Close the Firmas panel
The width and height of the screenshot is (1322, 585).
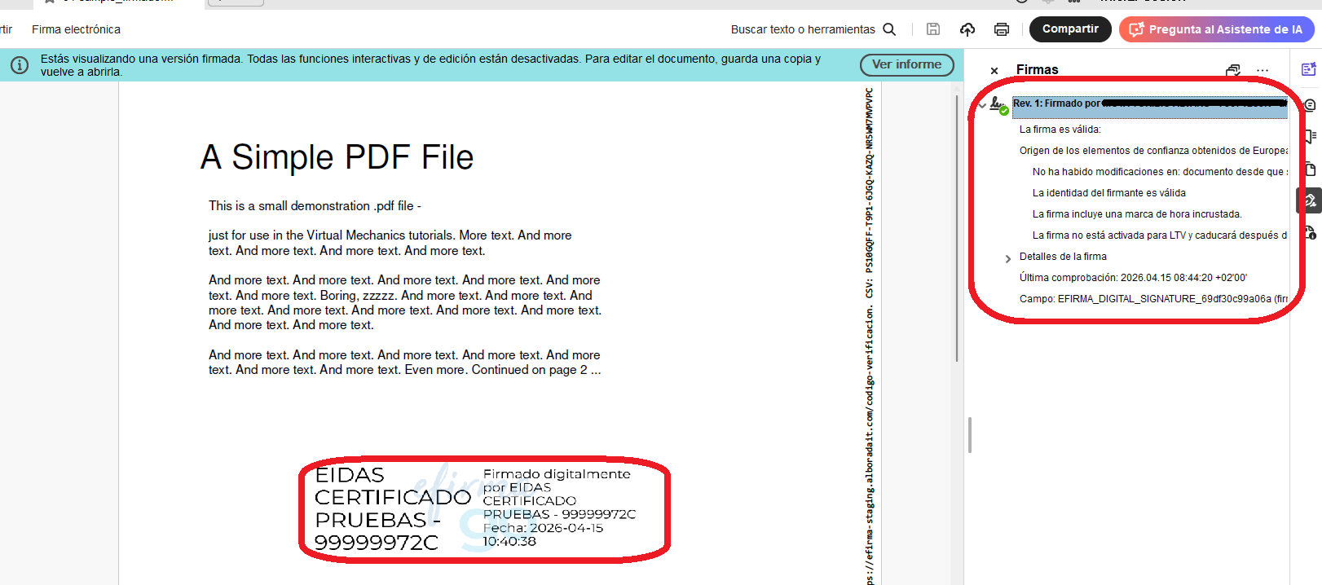[994, 71]
